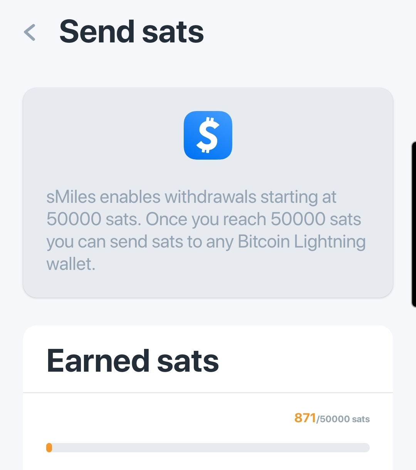Pull the edge panel handle on right

point(414,224)
